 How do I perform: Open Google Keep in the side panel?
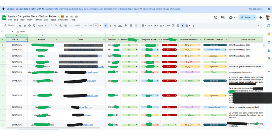pos(269,34)
